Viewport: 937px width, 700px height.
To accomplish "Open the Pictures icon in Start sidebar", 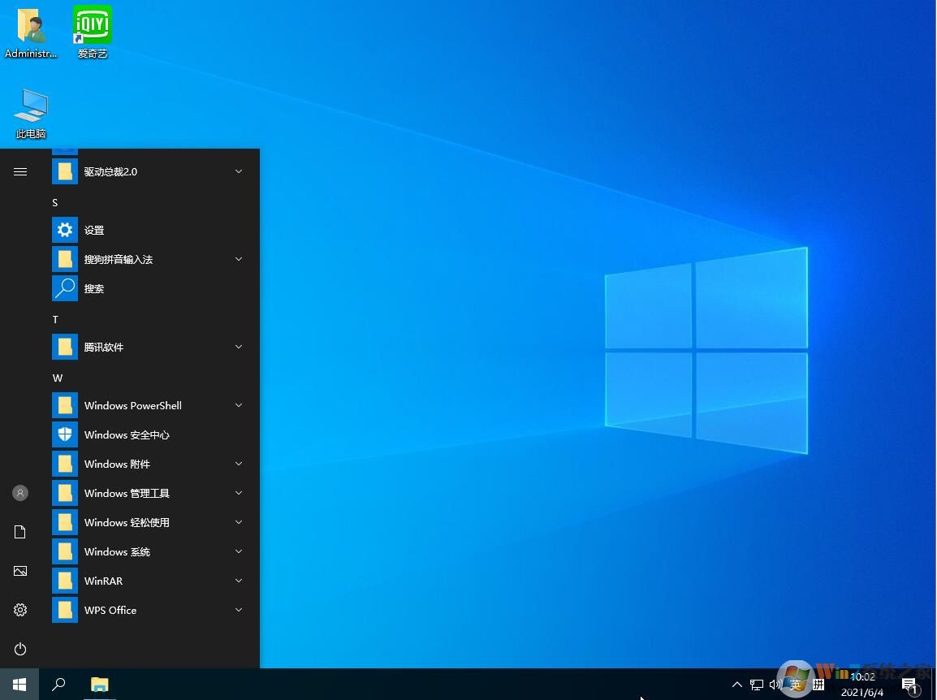I will pyautogui.click(x=19, y=571).
